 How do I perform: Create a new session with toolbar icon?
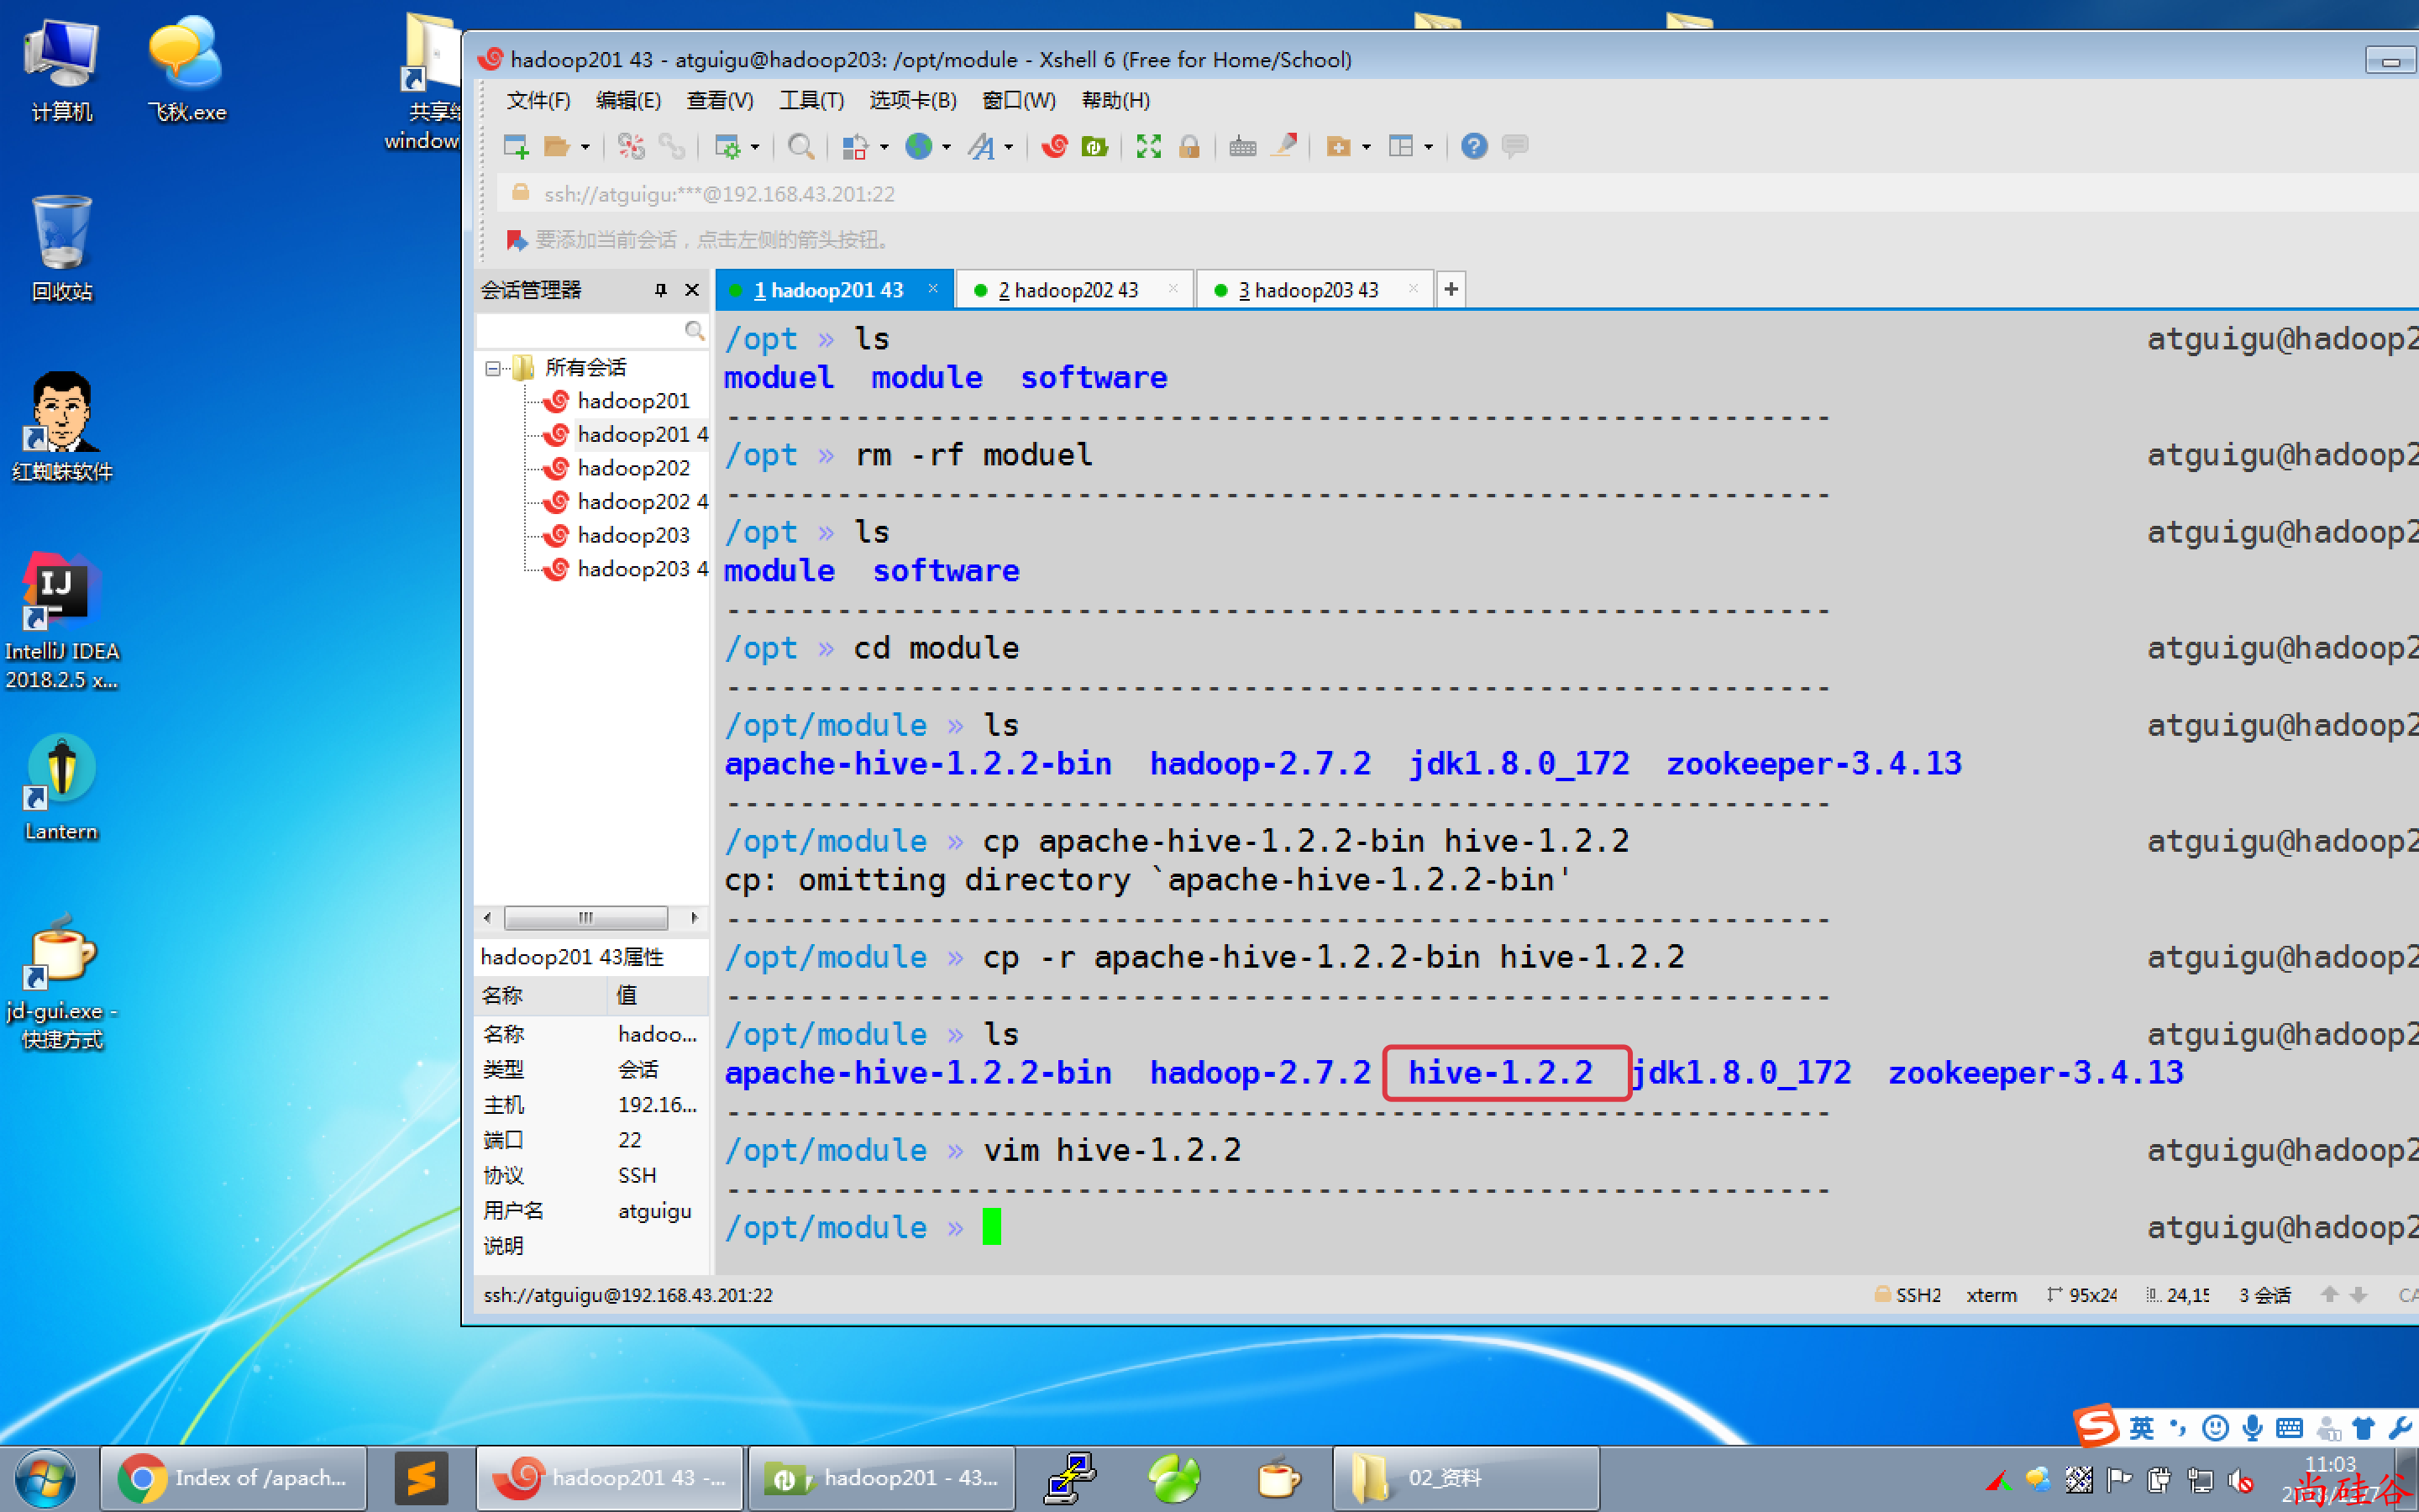516,147
